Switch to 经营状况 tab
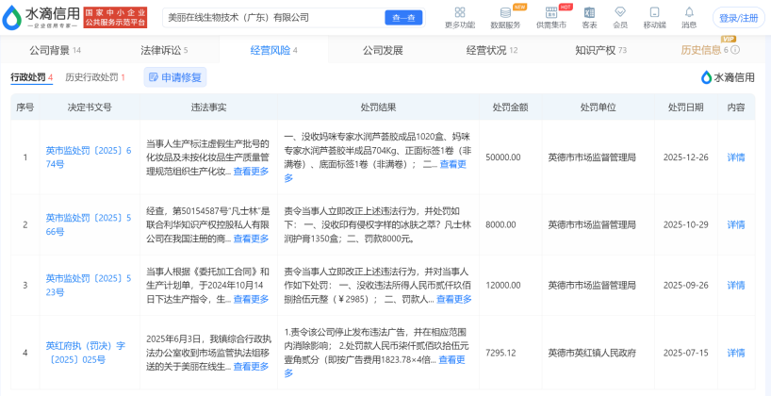Image resolution: width=771 pixels, height=396 pixels. point(492,50)
